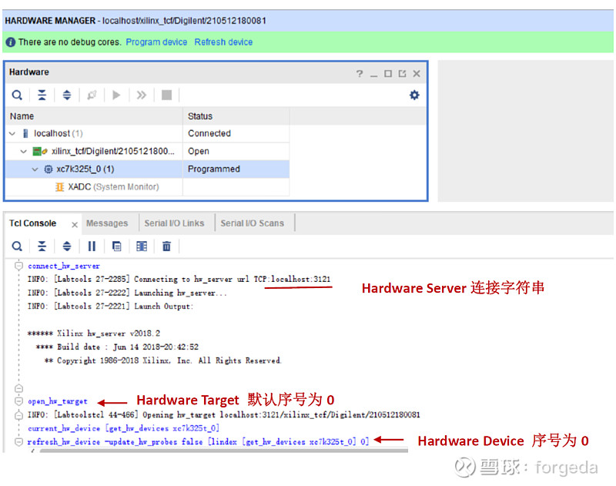Maximize the Hardware panel
Image resolution: width=616 pixels, height=486 pixels.
(x=388, y=73)
